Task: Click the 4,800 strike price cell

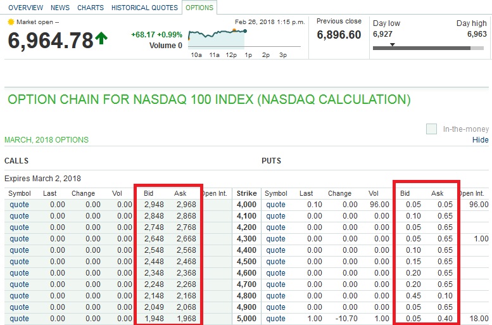Action: 247,296
